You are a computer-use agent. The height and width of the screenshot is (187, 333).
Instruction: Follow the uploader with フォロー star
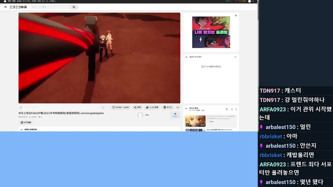click(x=175, y=115)
